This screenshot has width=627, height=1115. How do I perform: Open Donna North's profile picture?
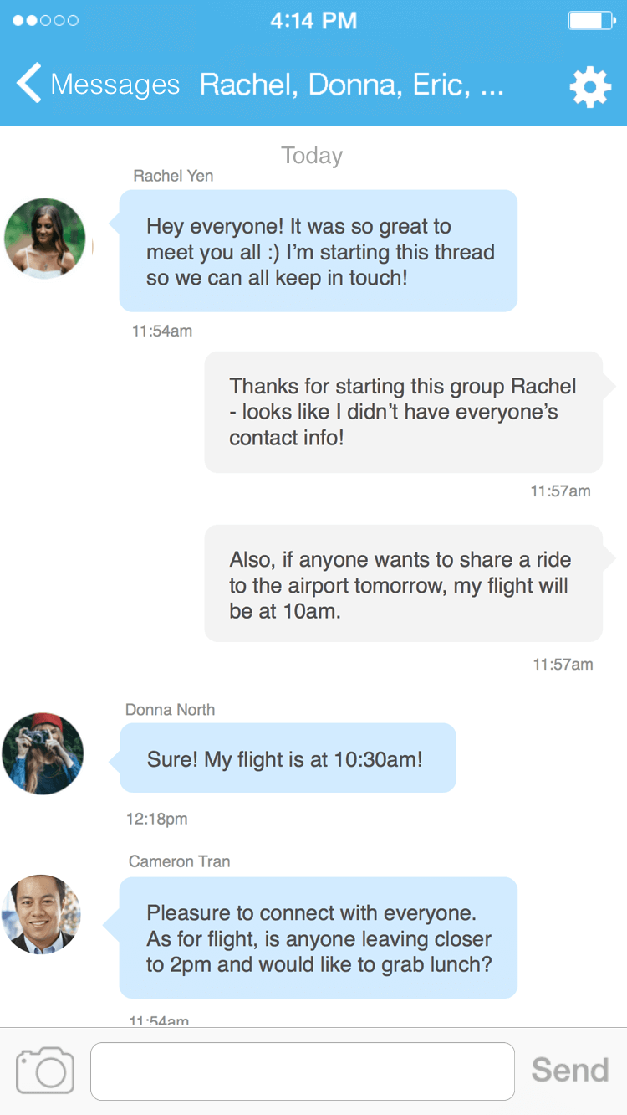pyautogui.click(x=43, y=753)
